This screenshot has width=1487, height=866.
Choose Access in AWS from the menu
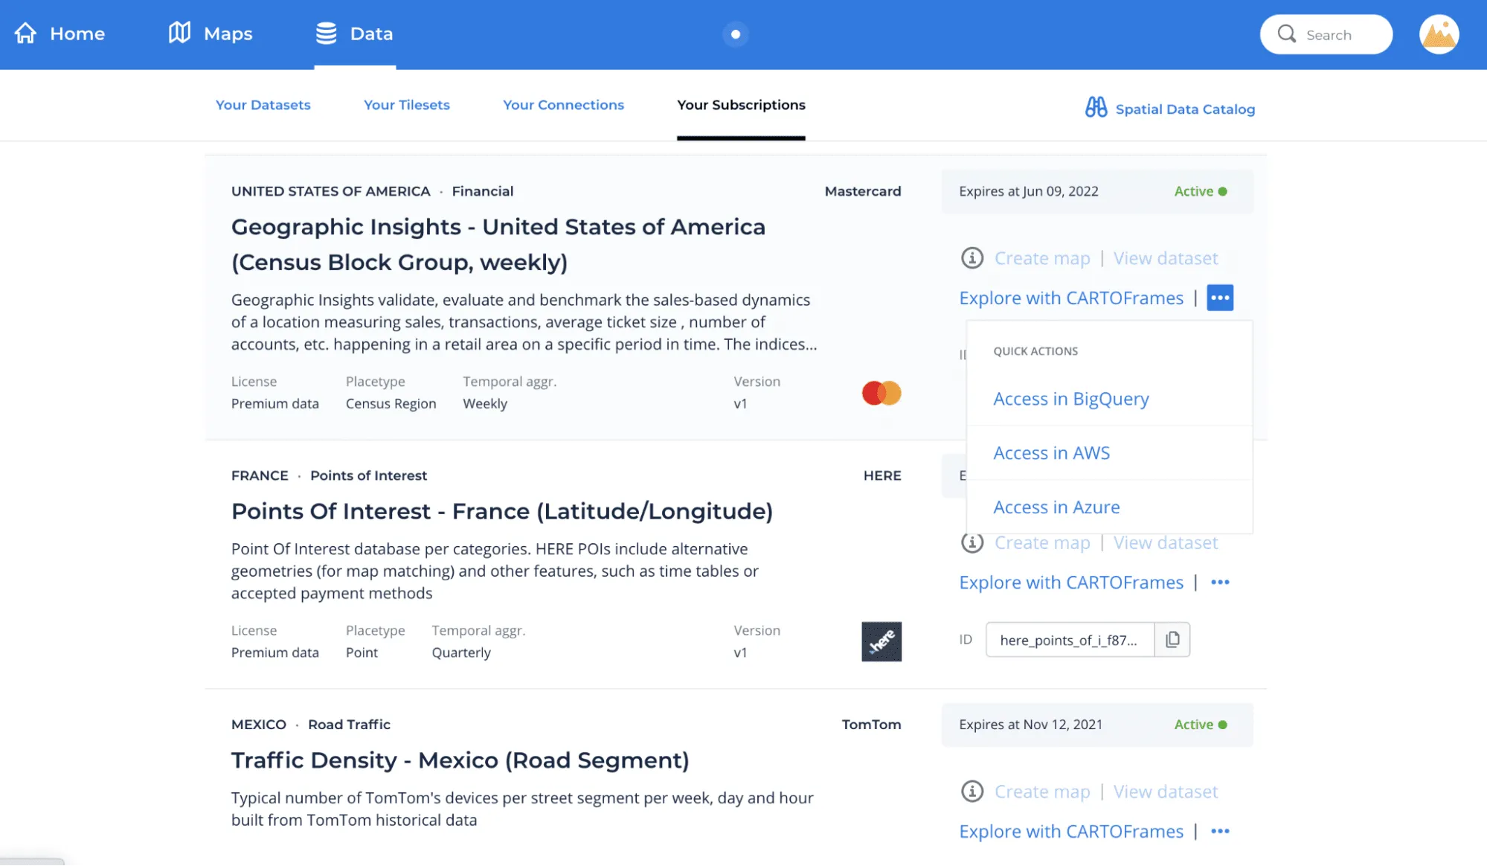[1051, 453]
